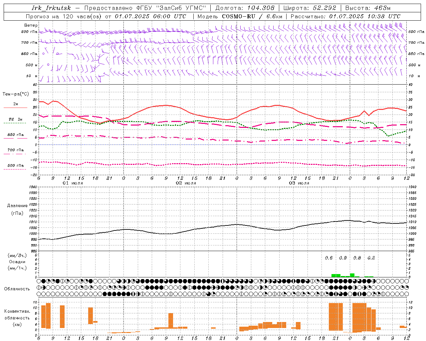Select the Модель COSMO-RU / 6.6км label
426x341 pixels.
pyautogui.click(x=240, y=16)
